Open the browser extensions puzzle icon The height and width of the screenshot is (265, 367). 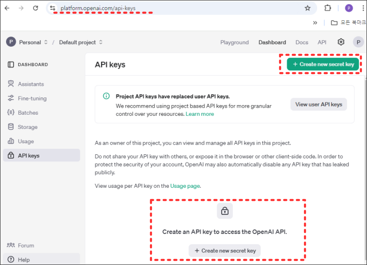pos(328,8)
